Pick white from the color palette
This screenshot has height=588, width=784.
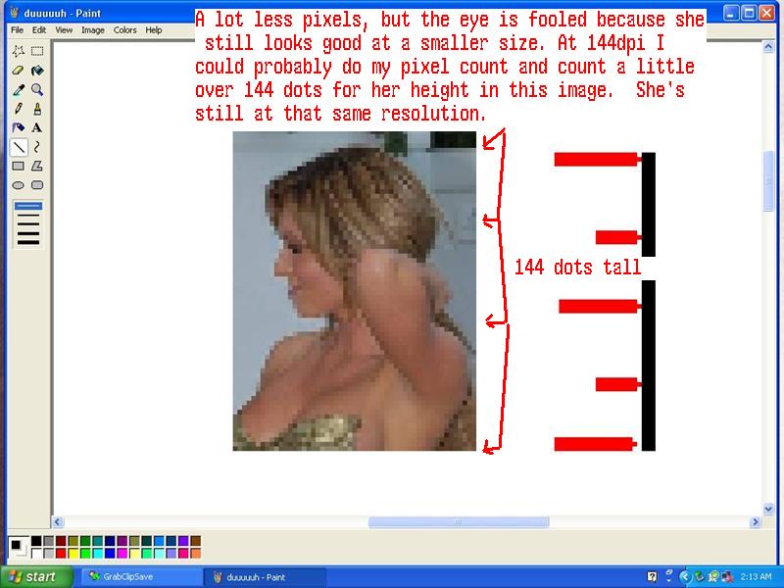tap(36, 553)
